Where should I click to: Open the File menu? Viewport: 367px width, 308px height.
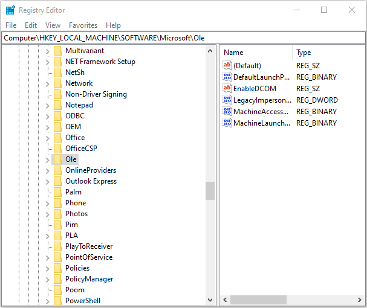pos(11,25)
